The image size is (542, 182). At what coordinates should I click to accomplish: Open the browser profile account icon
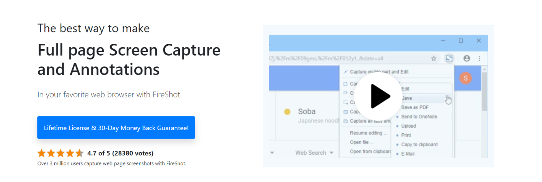[466, 58]
